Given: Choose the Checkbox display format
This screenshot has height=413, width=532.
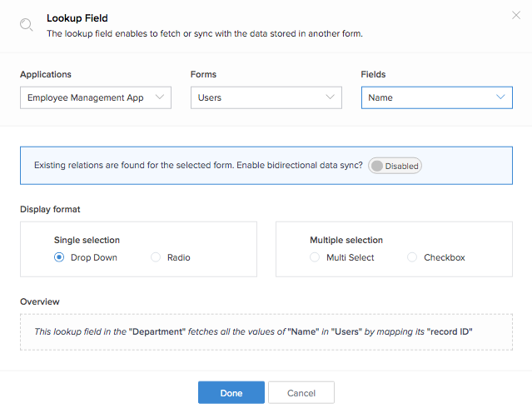Looking at the screenshot, I should (412, 257).
